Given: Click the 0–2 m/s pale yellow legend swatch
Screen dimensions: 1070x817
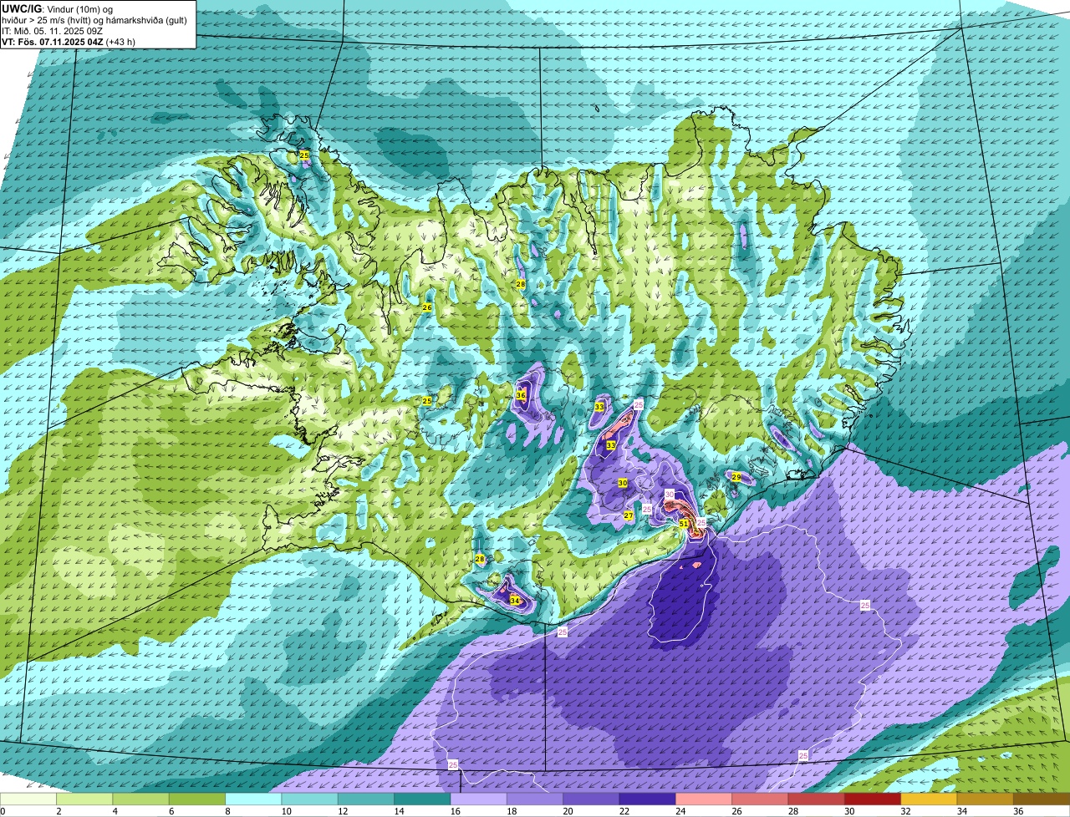Looking at the screenshot, I should 28,799.
